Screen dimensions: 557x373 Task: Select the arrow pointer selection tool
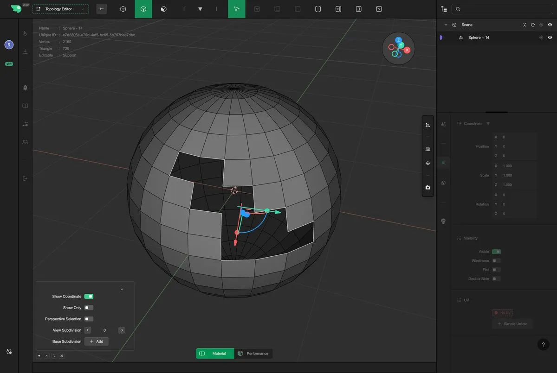tap(237, 9)
